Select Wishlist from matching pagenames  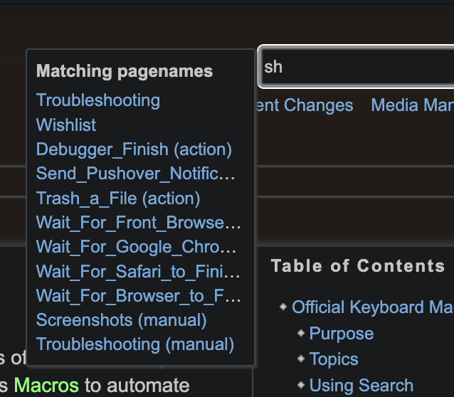[x=66, y=125]
